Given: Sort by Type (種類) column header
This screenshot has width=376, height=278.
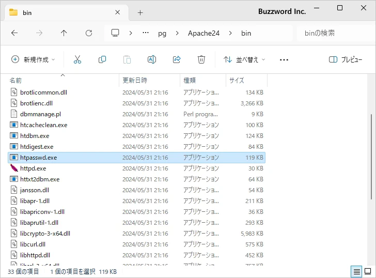Looking at the screenshot, I should [190, 81].
